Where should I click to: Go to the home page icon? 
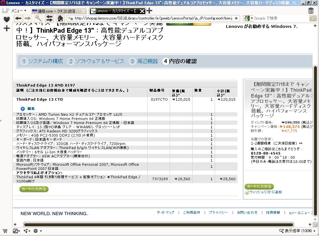60,18
